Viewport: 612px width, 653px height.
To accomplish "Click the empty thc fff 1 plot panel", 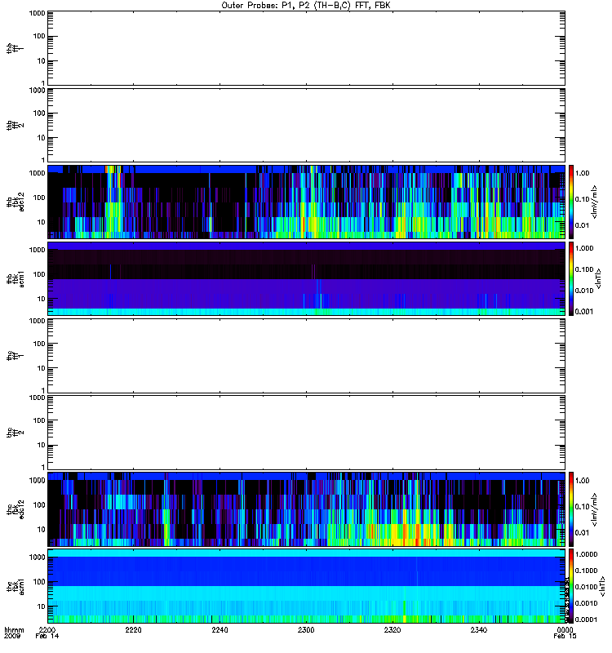I will (x=306, y=356).
